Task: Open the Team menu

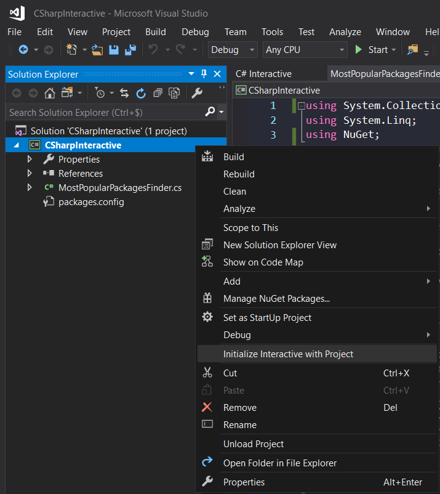Action: 236,32
